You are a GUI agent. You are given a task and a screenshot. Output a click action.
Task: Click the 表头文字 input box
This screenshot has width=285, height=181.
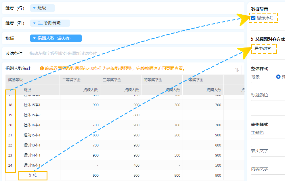pos(268,161)
